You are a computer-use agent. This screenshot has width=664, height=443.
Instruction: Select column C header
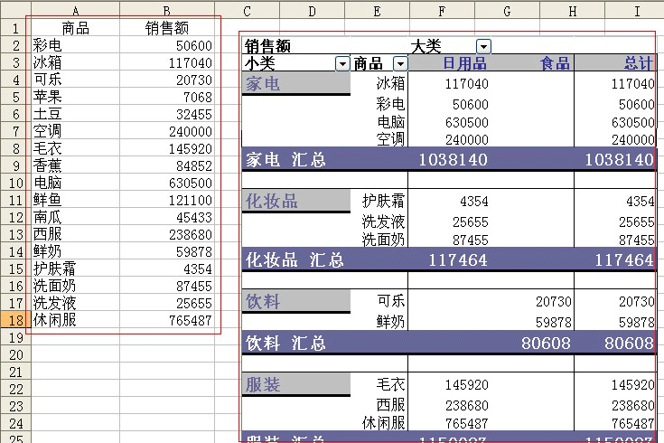click(x=247, y=10)
